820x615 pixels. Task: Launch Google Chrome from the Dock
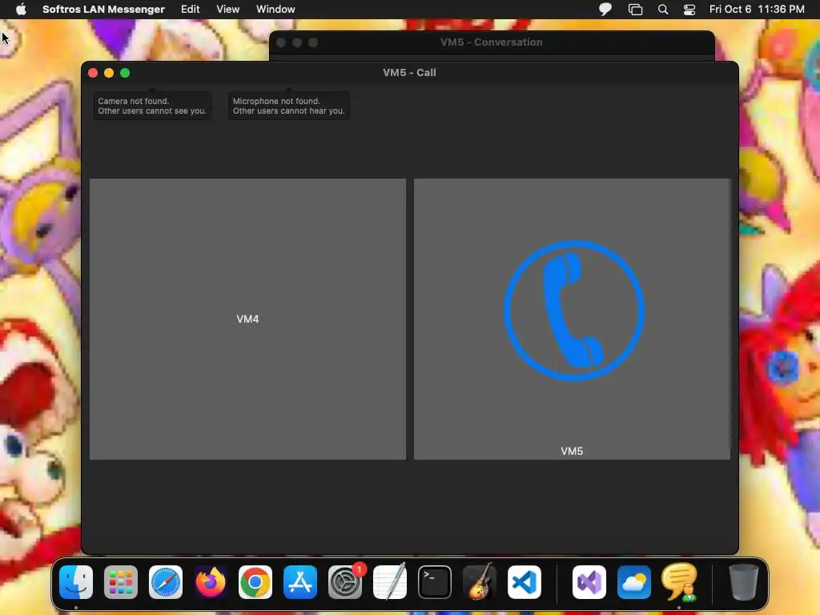pos(255,582)
